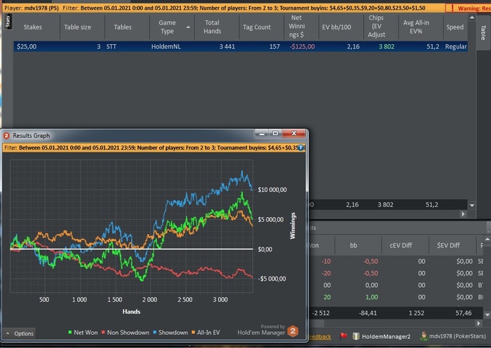
Task: Sort by Net Winnings $ column
Action: (297, 27)
